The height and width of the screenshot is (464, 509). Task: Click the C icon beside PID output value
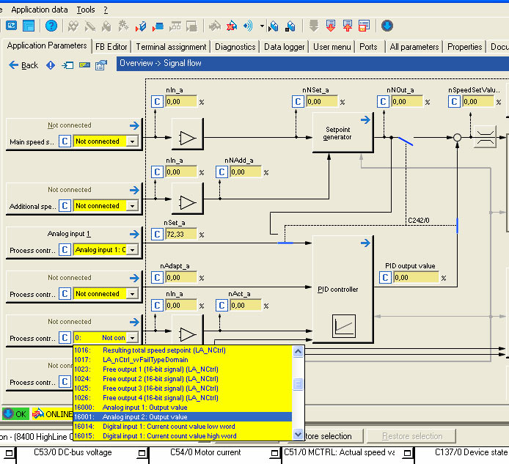tap(386, 278)
